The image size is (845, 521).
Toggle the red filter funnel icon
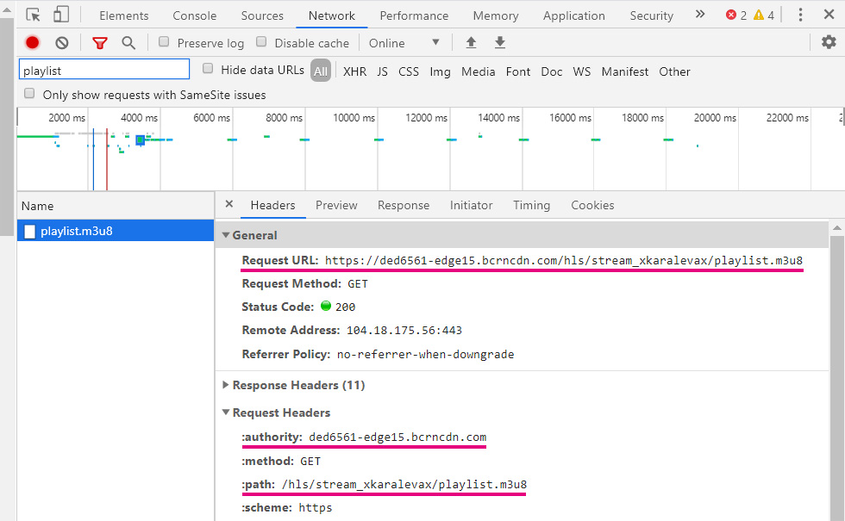coord(100,43)
